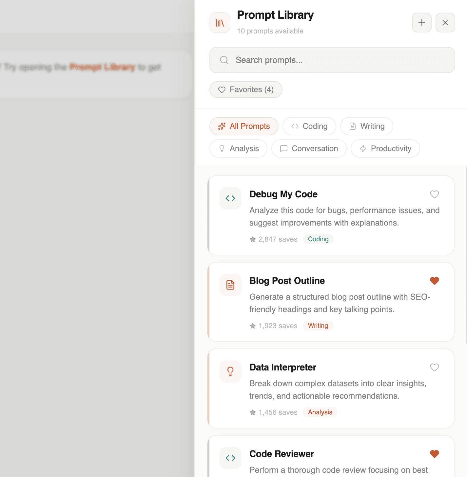Screen dimensions: 467x477
Task: Favorite the Data Interpreter prompt
Action: pos(435,368)
